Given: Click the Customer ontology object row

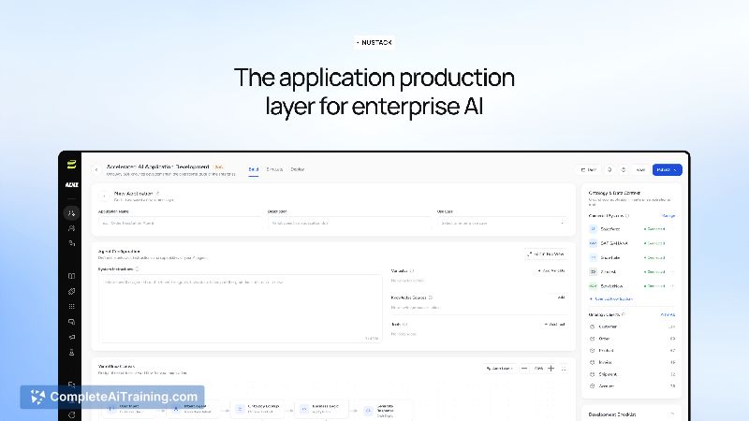Looking at the screenshot, I should pyautogui.click(x=633, y=327).
